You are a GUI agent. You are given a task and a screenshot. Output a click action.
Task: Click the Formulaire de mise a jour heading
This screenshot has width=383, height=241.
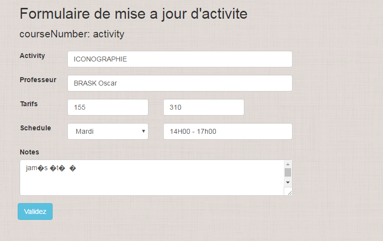point(133,14)
